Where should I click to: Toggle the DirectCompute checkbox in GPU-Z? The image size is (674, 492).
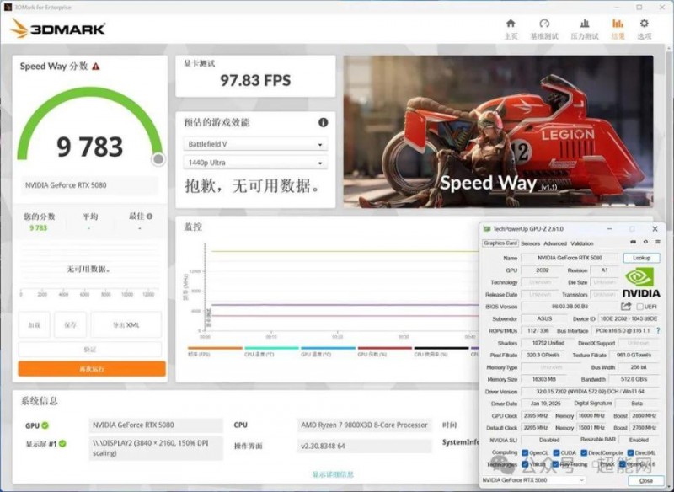pos(584,452)
